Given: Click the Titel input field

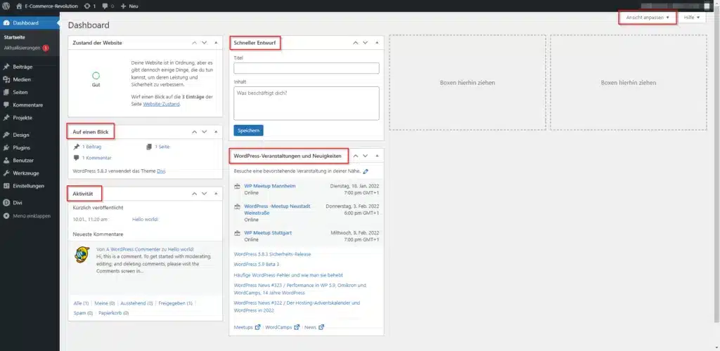Looking at the screenshot, I should pyautogui.click(x=307, y=68).
